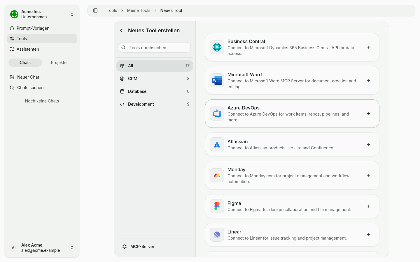The height and width of the screenshot is (262, 420).
Task: Open the MCP-Server settings
Action: (x=155, y=247)
